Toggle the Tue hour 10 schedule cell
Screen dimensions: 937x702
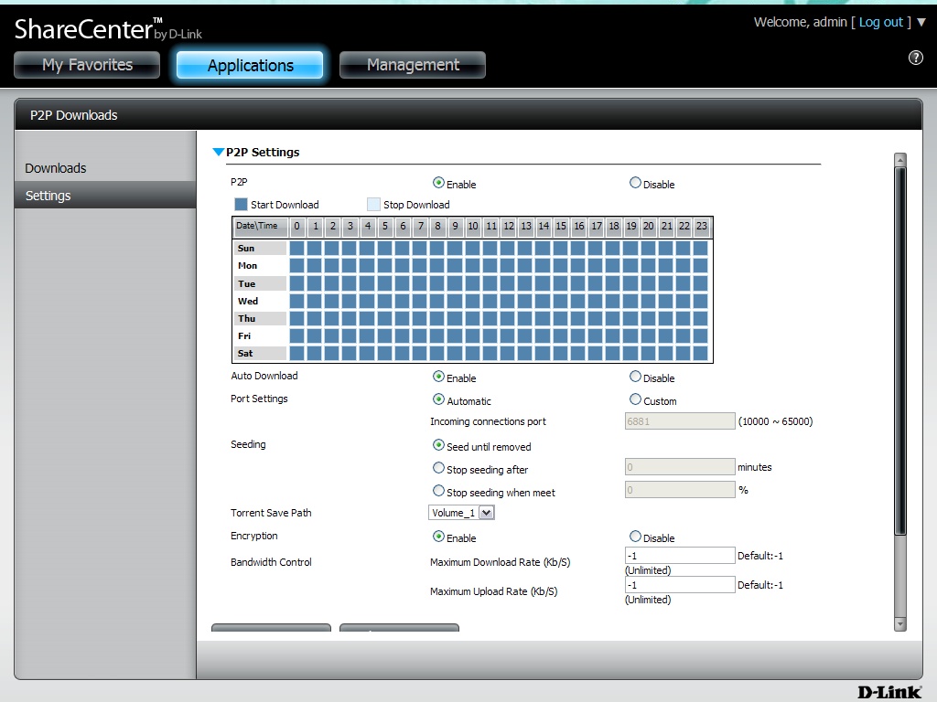473,283
